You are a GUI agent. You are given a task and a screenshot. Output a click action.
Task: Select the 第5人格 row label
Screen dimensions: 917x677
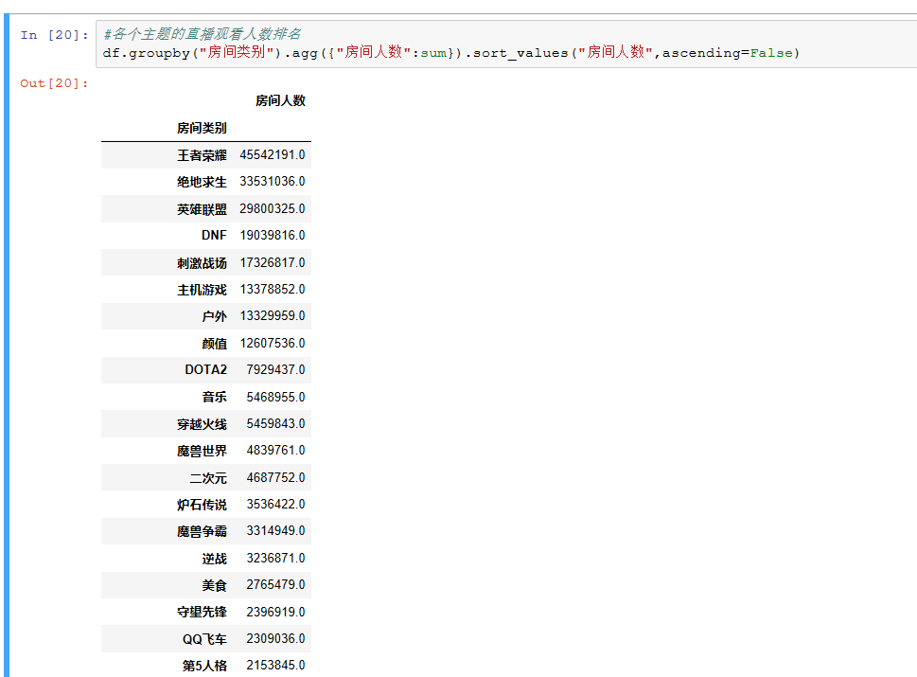[204, 666]
